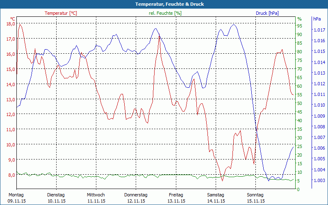
Task: Click the 'Samstag' day label
Action: click(x=216, y=195)
